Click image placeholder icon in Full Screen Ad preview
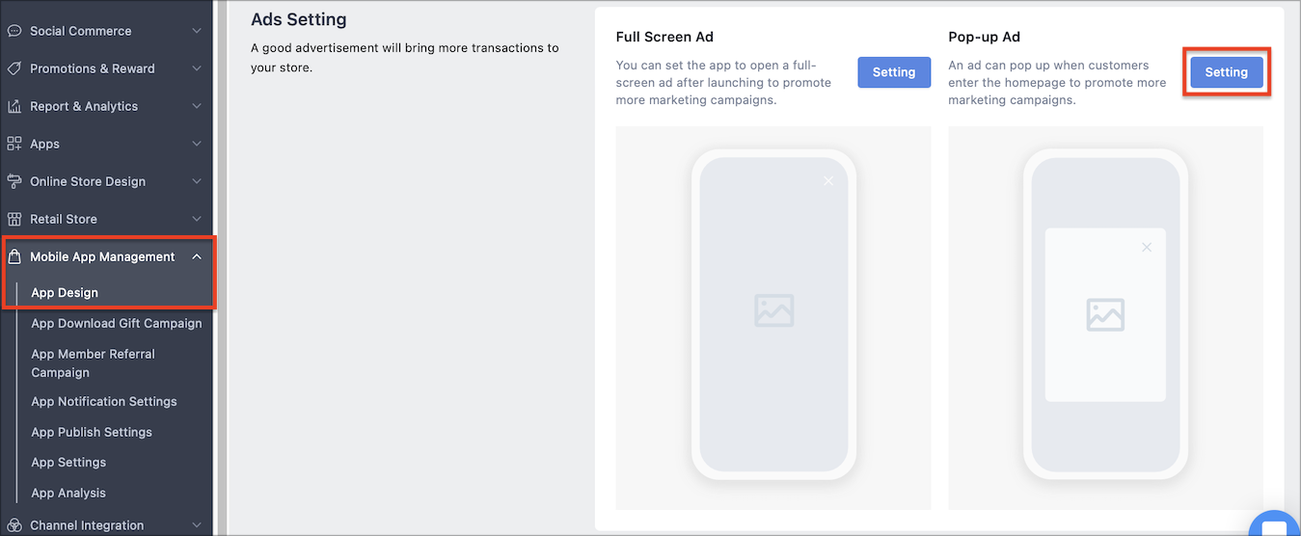 [773, 310]
